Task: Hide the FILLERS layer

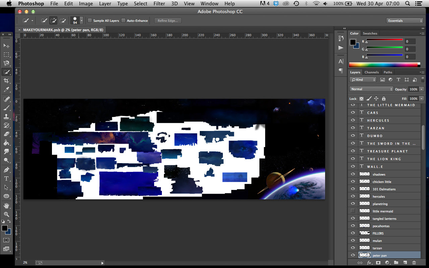Action: coord(353,233)
